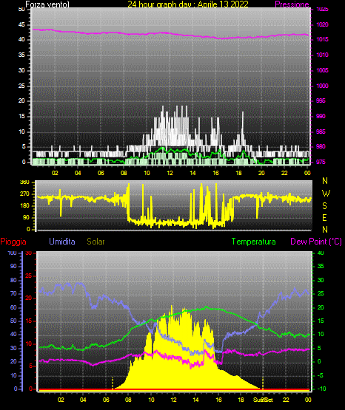
Task: Click the Temperatura legend label
Action: coord(254,242)
